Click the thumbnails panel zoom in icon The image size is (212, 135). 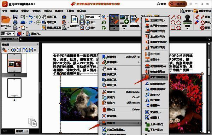coord(13,50)
